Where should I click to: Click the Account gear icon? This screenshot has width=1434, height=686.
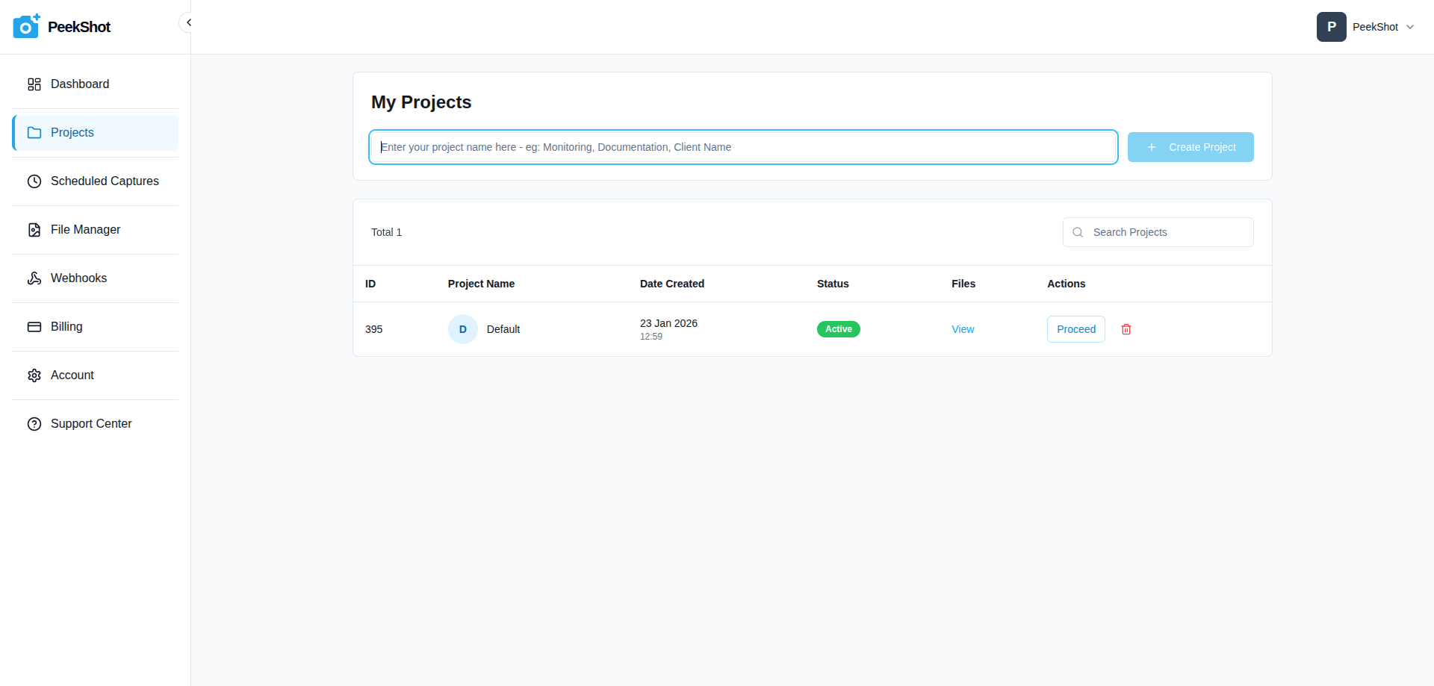click(34, 375)
